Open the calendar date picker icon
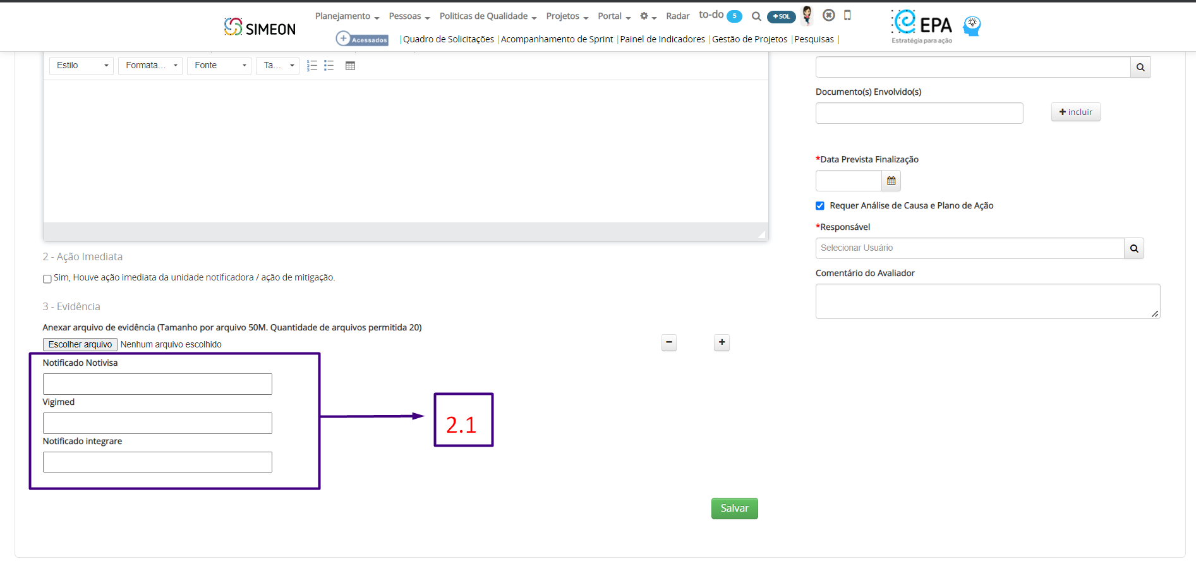The height and width of the screenshot is (566, 1196). click(x=891, y=181)
